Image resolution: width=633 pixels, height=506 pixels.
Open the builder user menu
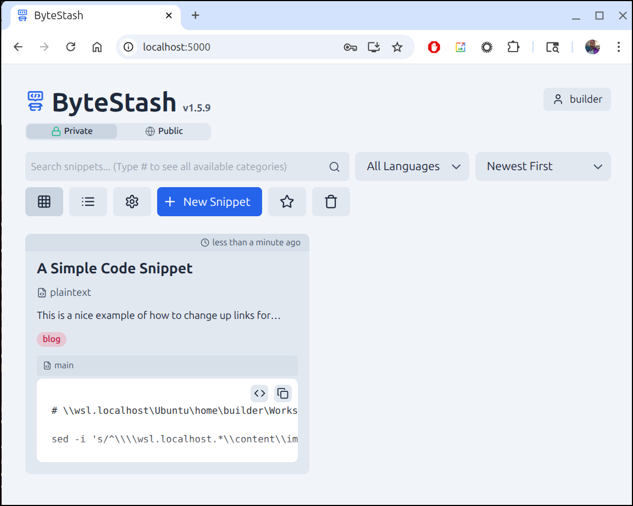[577, 99]
